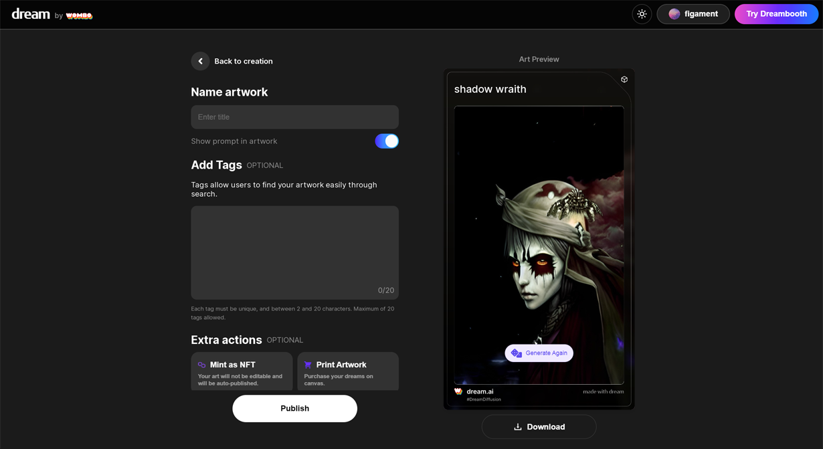
Task: Click the 3D cube icon on art preview
Action: pos(624,80)
